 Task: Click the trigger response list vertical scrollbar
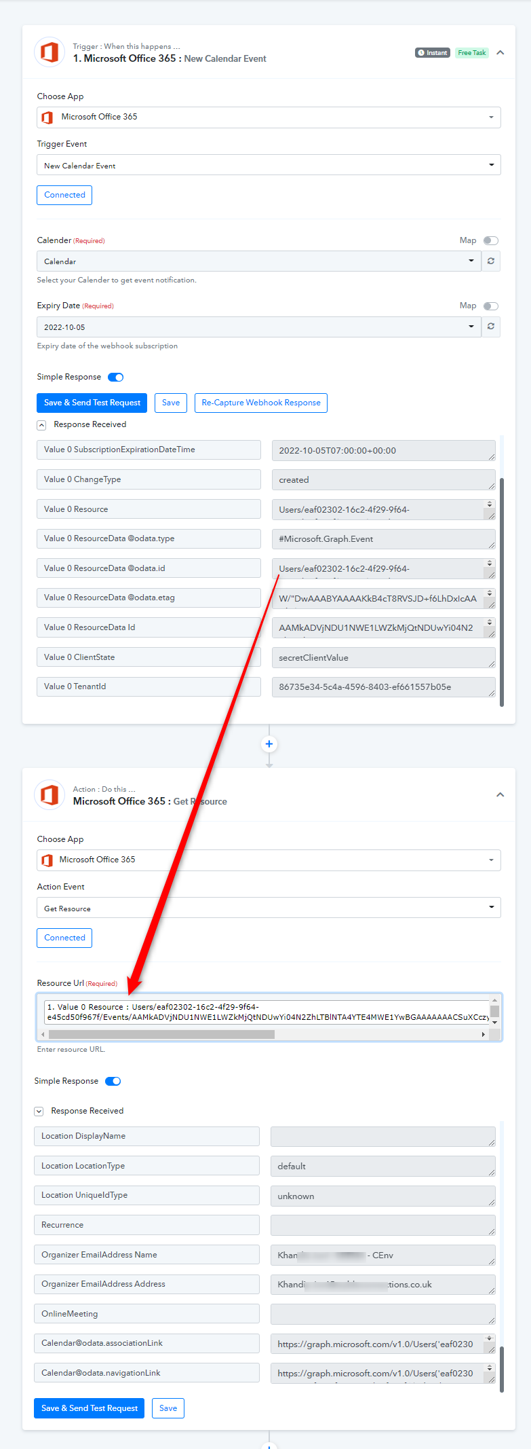[502, 592]
